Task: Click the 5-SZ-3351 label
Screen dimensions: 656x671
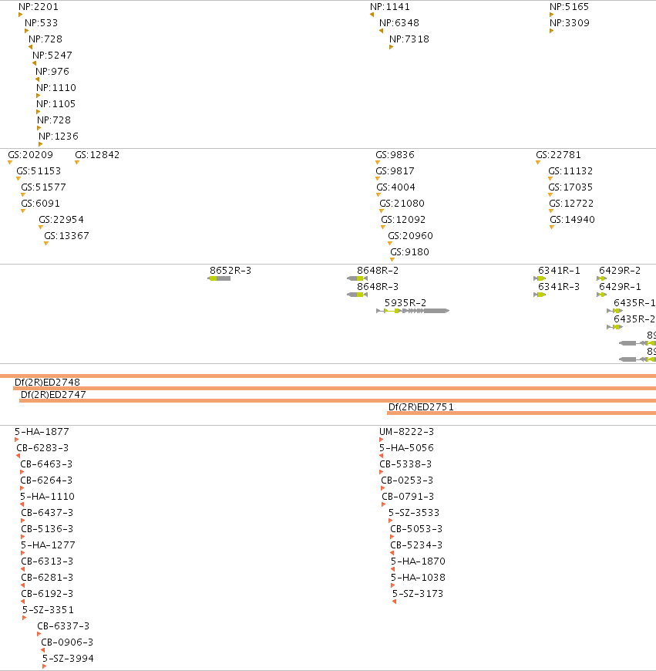Action: 48,610
